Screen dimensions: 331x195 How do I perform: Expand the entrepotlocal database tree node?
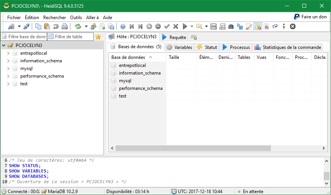8,53
